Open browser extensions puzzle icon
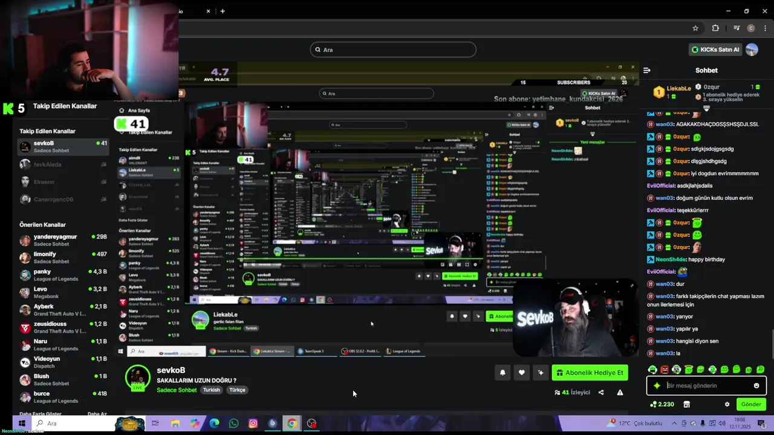Screen dimensions: 774x435 715,28
